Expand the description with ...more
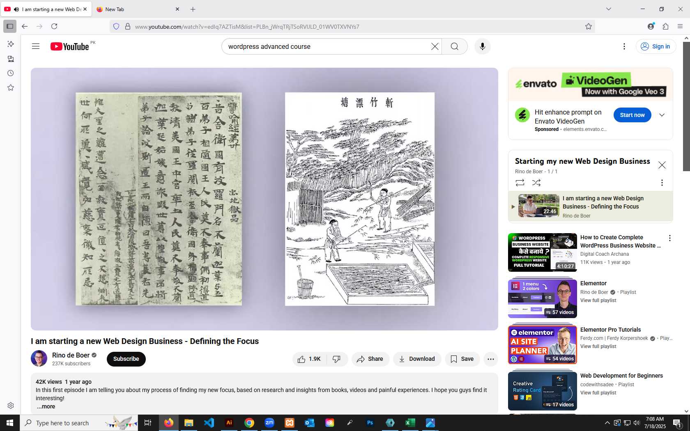Screen dimensions: 690x431 coord(46,406)
